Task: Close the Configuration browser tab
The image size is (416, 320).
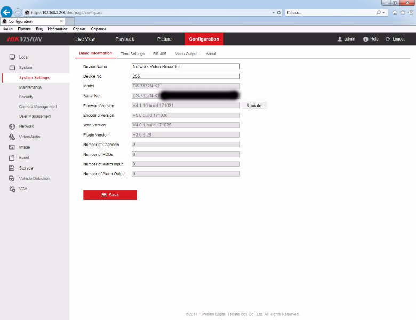Action: pos(61,21)
